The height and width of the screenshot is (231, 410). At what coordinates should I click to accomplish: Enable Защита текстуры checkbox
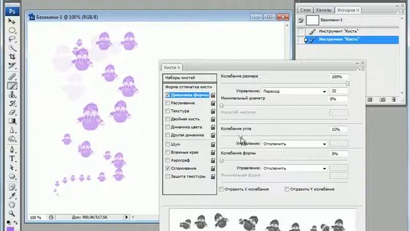(168, 176)
